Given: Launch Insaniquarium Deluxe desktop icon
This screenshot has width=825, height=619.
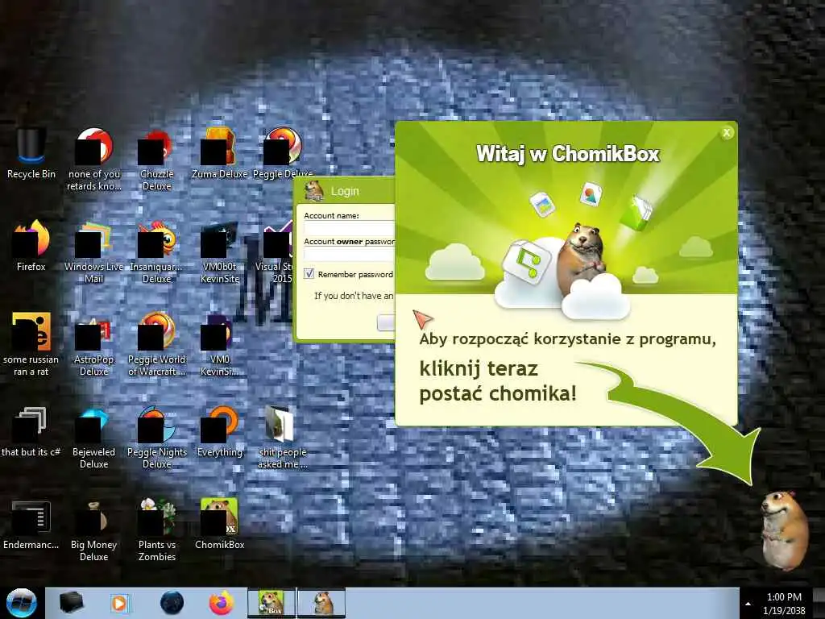Looking at the screenshot, I should point(156,251).
